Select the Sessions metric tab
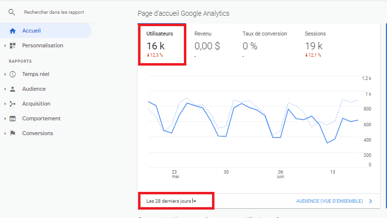The image size is (387, 218). [x=315, y=44]
